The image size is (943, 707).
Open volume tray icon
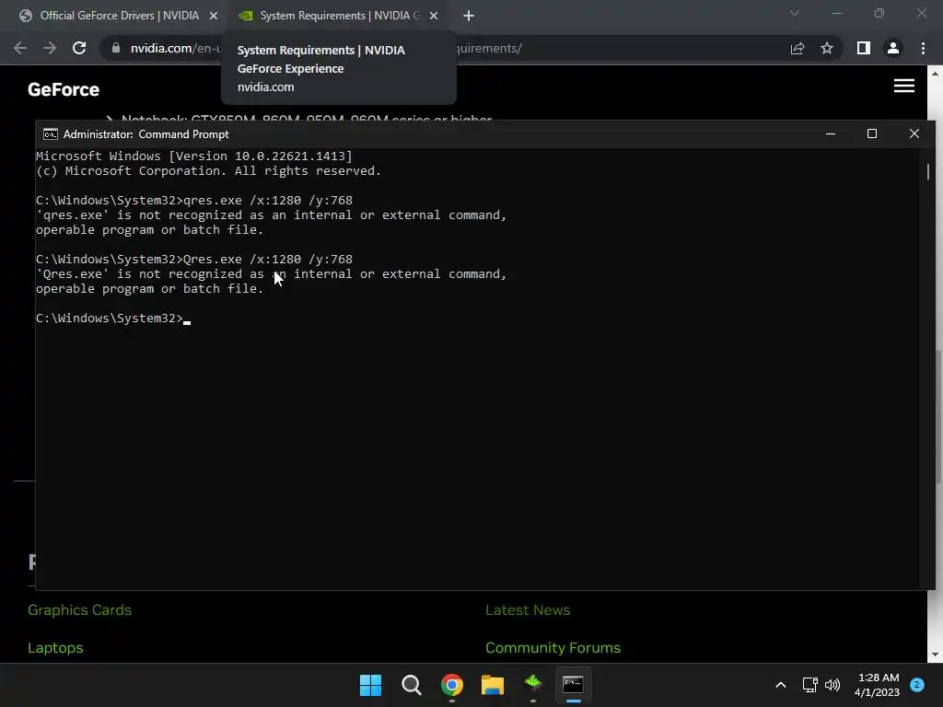pyautogui.click(x=832, y=685)
